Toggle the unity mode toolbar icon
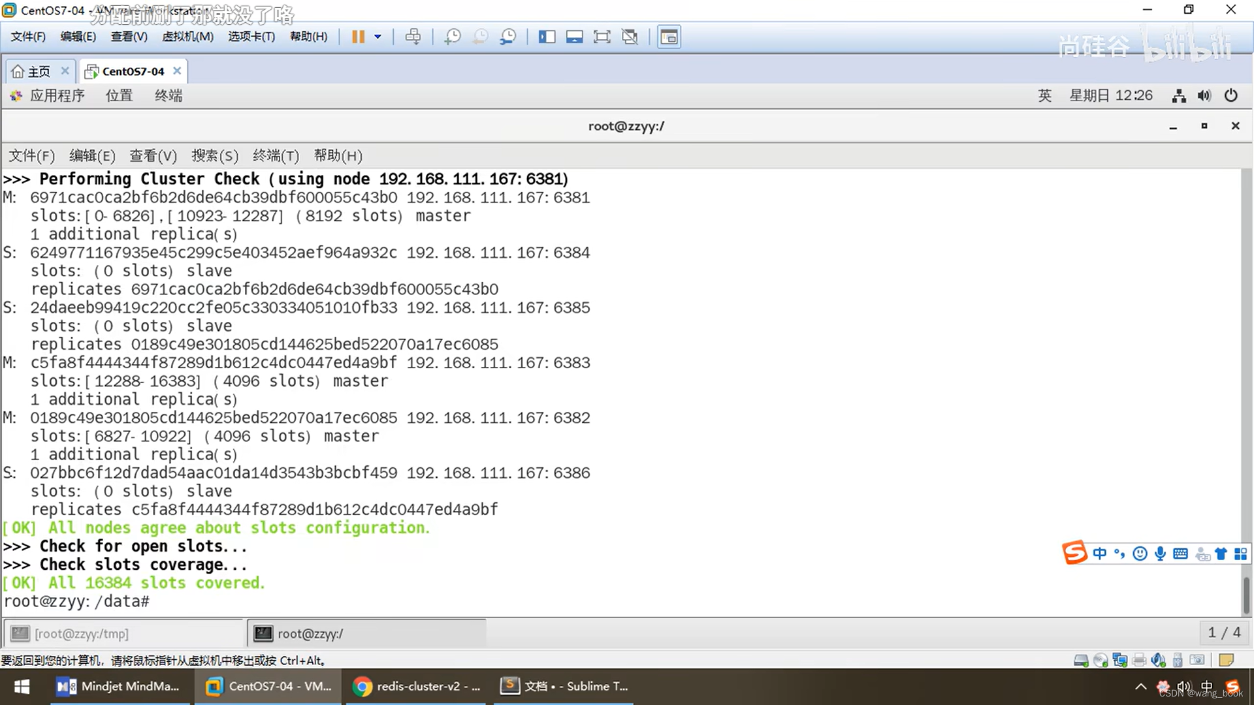 pyautogui.click(x=630, y=37)
